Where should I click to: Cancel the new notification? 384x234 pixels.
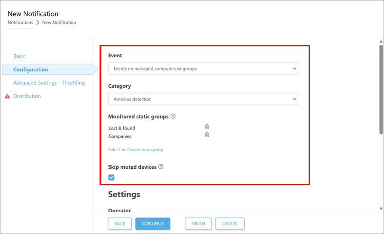coord(230,224)
